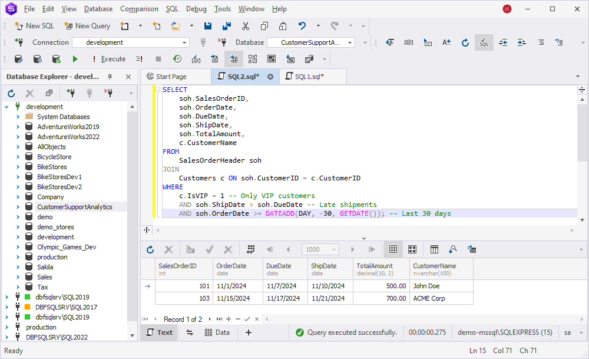Collapse the SELECT statement fold marker
The width and height of the screenshot is (589, 359).
click(x=158, y=90)
